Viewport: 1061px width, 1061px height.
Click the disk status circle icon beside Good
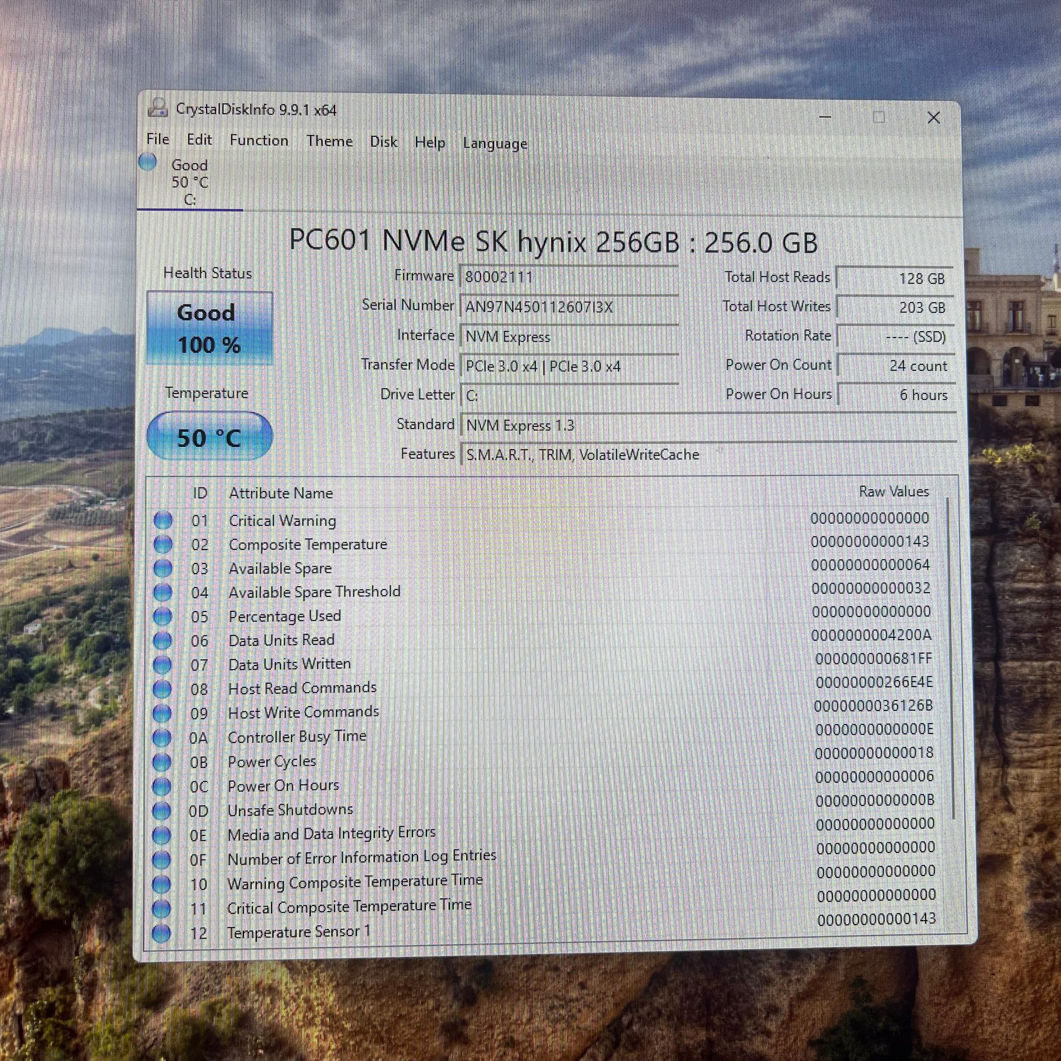pos(148,162)
